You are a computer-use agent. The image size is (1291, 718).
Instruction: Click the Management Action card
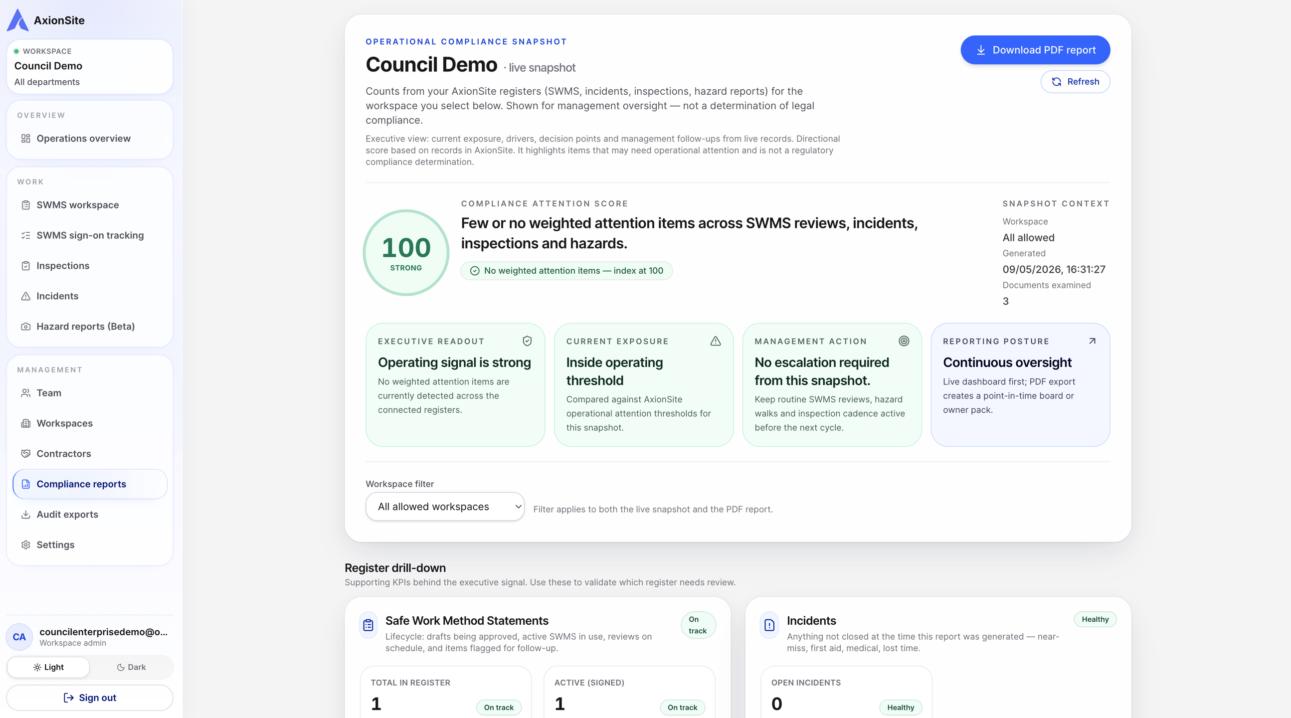click(832, 385)
